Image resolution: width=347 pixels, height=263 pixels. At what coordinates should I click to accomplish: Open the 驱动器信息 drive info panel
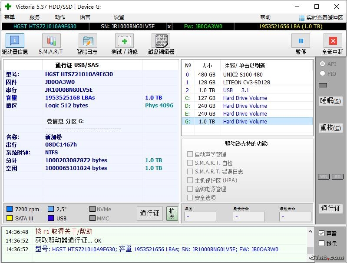click(x=15, y=44)
